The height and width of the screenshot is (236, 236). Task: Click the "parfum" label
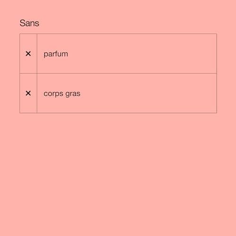56,54
